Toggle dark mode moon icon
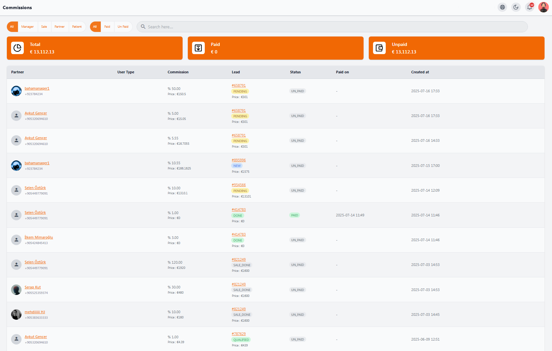This screenshot has width=552, height=351. click(x=516, y=7)
